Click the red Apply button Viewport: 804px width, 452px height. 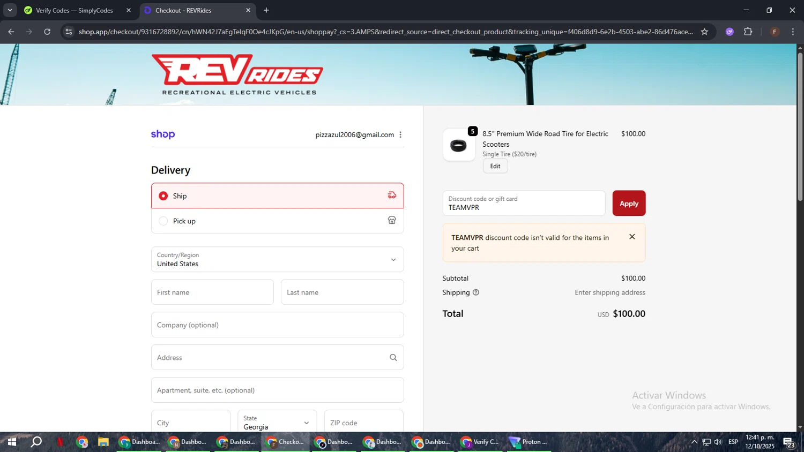(629, 203)
